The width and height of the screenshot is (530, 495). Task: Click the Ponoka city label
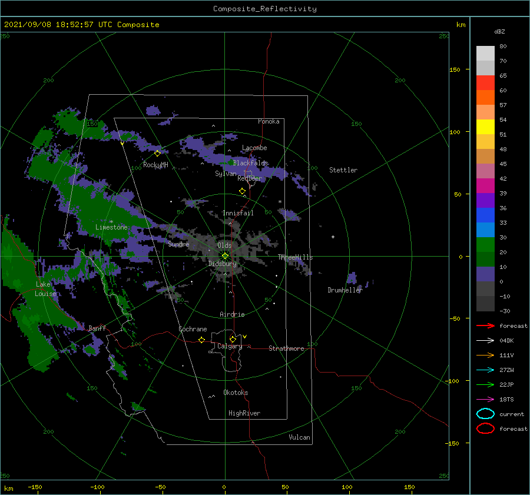click(x=269, y=121)
